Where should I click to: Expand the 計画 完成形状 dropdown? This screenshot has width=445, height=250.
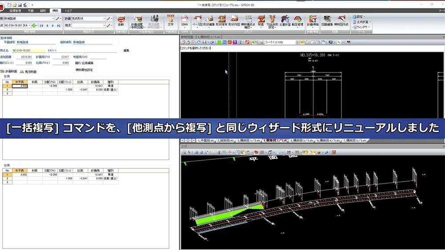104,18
